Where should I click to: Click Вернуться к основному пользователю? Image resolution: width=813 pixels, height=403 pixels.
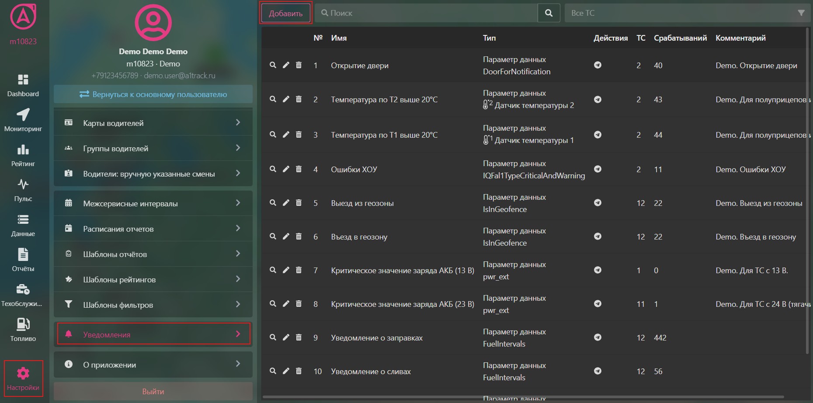point(153,94)
